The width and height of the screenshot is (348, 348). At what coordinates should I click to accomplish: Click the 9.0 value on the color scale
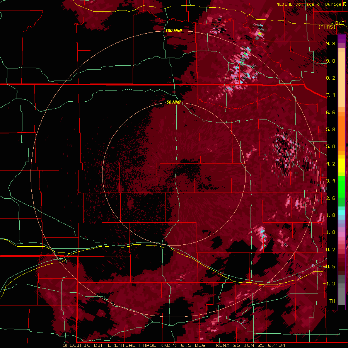331,61
